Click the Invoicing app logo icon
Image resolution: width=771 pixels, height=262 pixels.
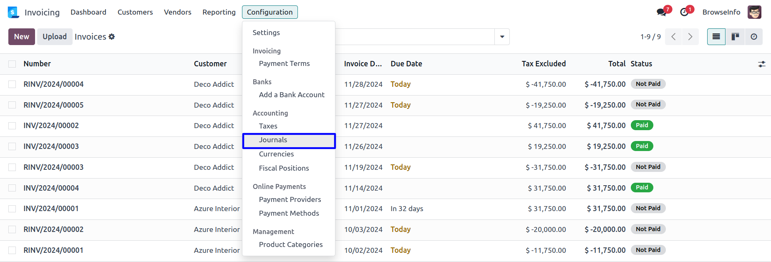click(x=13, y=12)
